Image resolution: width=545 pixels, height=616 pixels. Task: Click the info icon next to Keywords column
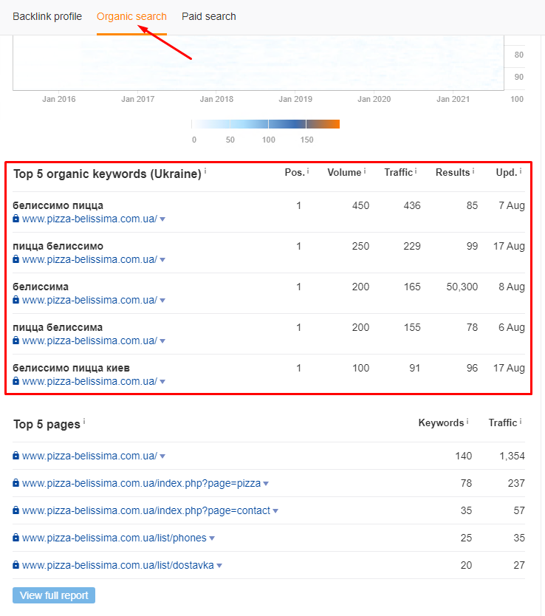point(467,422)
